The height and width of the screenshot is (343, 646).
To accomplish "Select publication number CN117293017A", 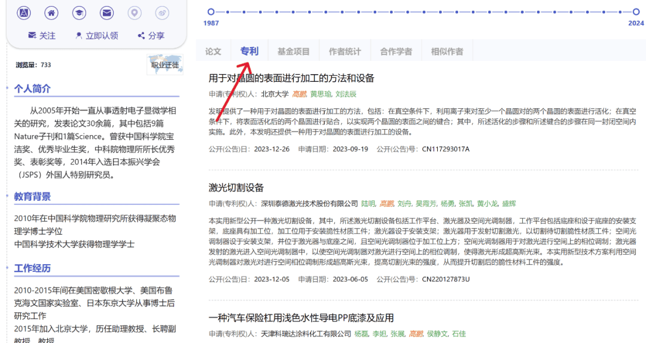I will [446, 149].
